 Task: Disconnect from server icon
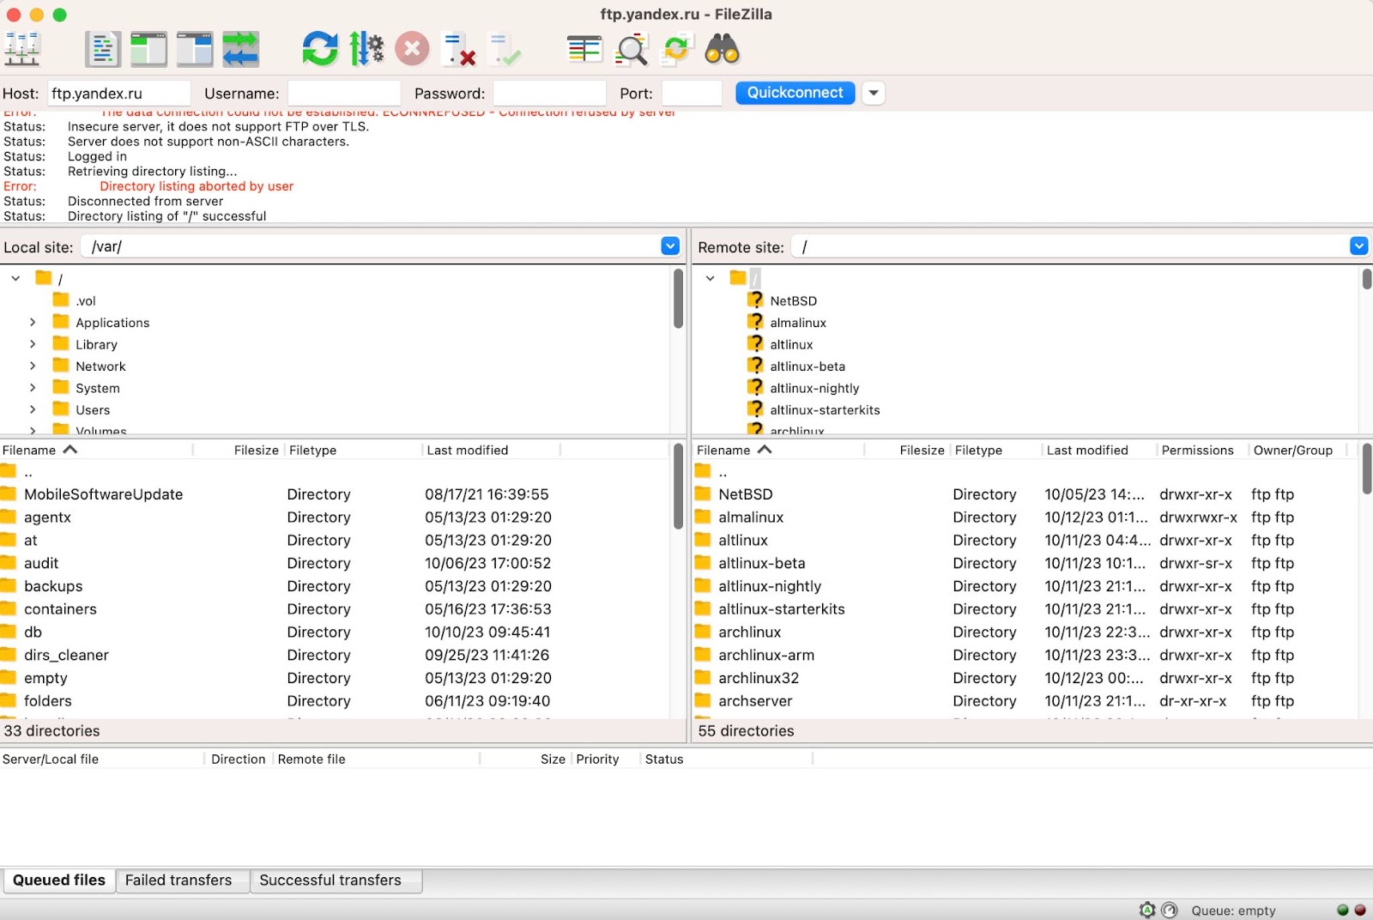458,49
